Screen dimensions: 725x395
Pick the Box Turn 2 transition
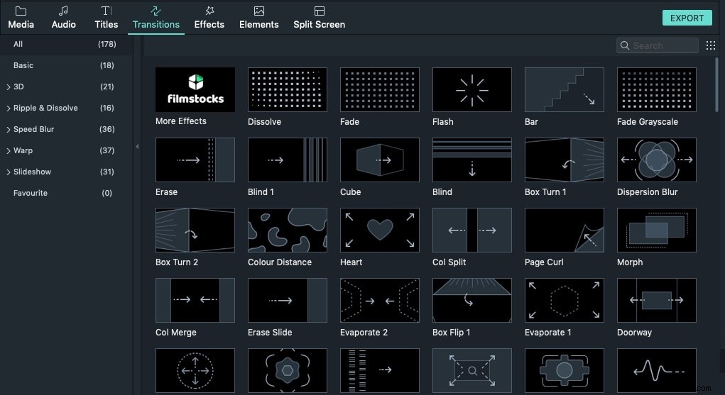[x=195, y=230]
